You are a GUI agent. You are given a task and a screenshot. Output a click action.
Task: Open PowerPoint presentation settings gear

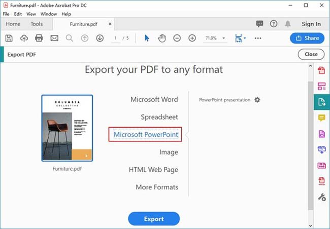click(x=257, y=100)
